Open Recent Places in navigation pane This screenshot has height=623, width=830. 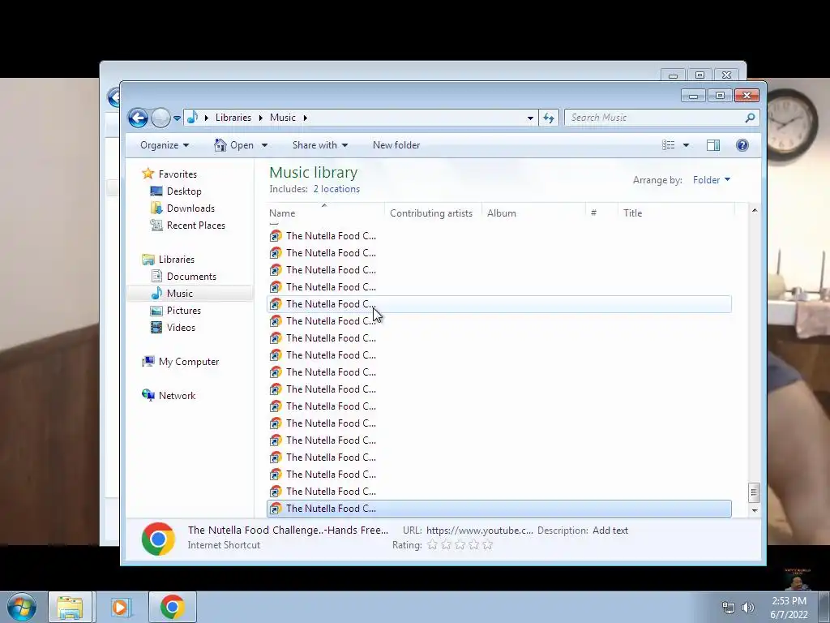click(195, 226)
